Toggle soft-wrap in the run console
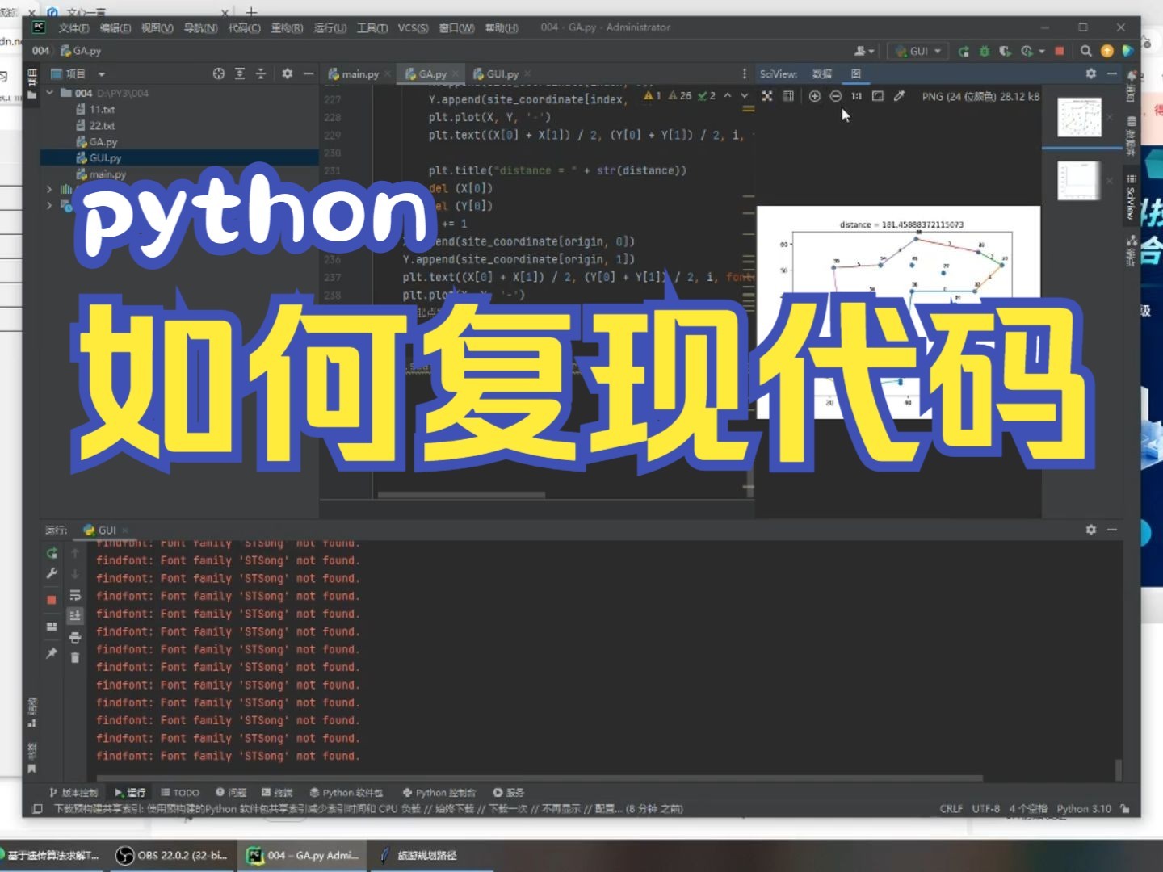This screenshot has width=1163, height=872. (75, 596)
